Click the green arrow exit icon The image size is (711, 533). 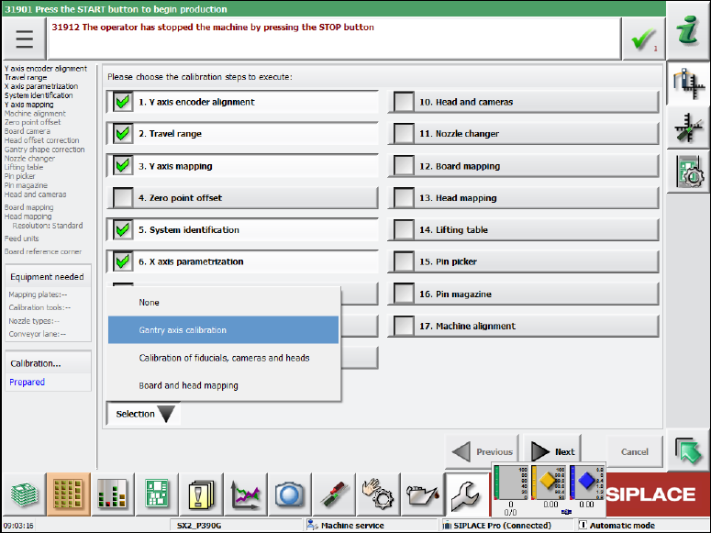tap(688, 450)
